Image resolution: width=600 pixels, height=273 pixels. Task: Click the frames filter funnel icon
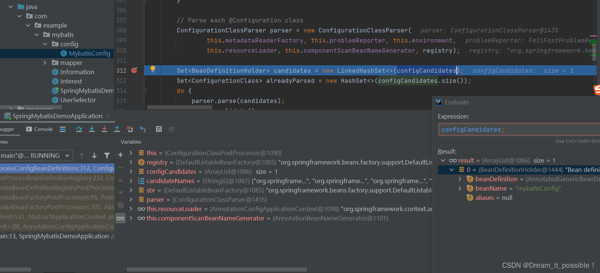point(107,156)
